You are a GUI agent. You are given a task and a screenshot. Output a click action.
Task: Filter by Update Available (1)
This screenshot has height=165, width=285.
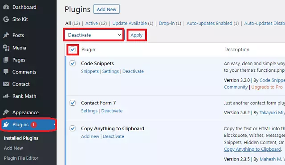pos(133,23)
